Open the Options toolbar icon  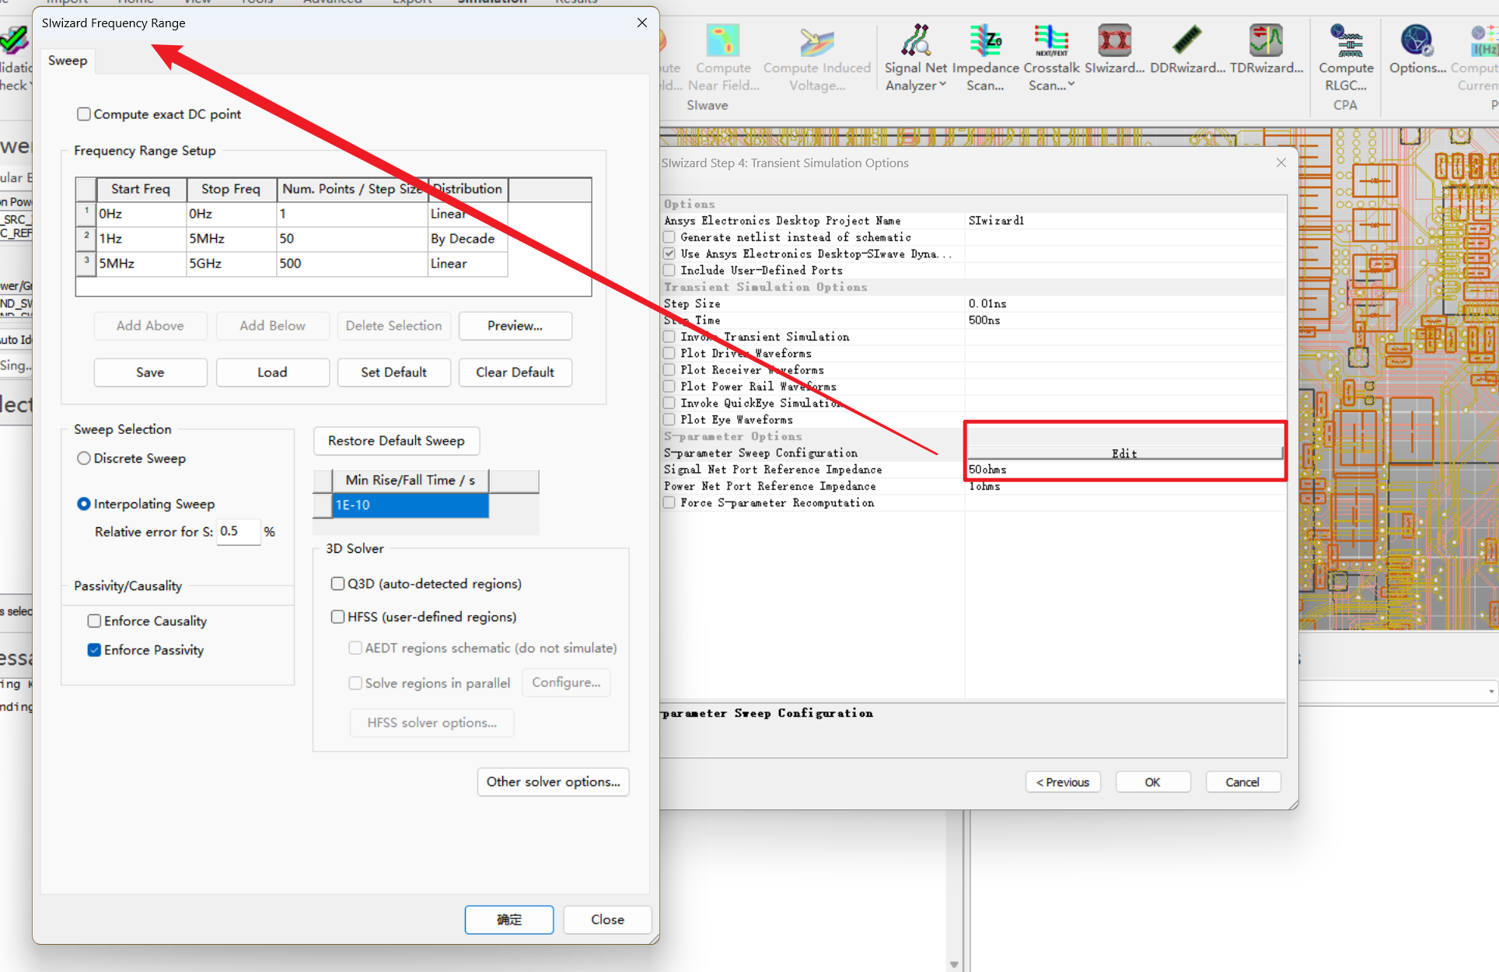click(1416, 41)
